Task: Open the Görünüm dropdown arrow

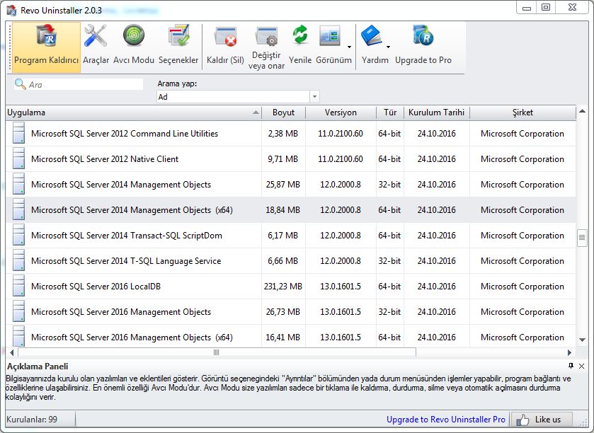Action: 349,47
